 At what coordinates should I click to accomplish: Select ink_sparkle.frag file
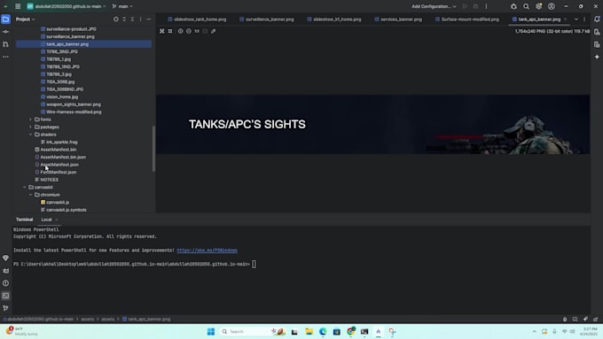tap(61, 142)
